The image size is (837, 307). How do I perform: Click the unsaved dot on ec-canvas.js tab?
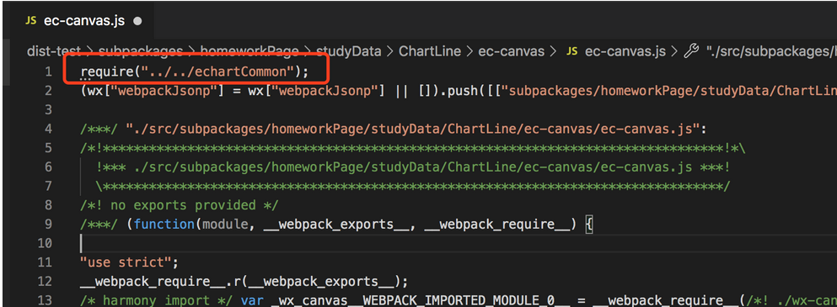pos(137,22)
